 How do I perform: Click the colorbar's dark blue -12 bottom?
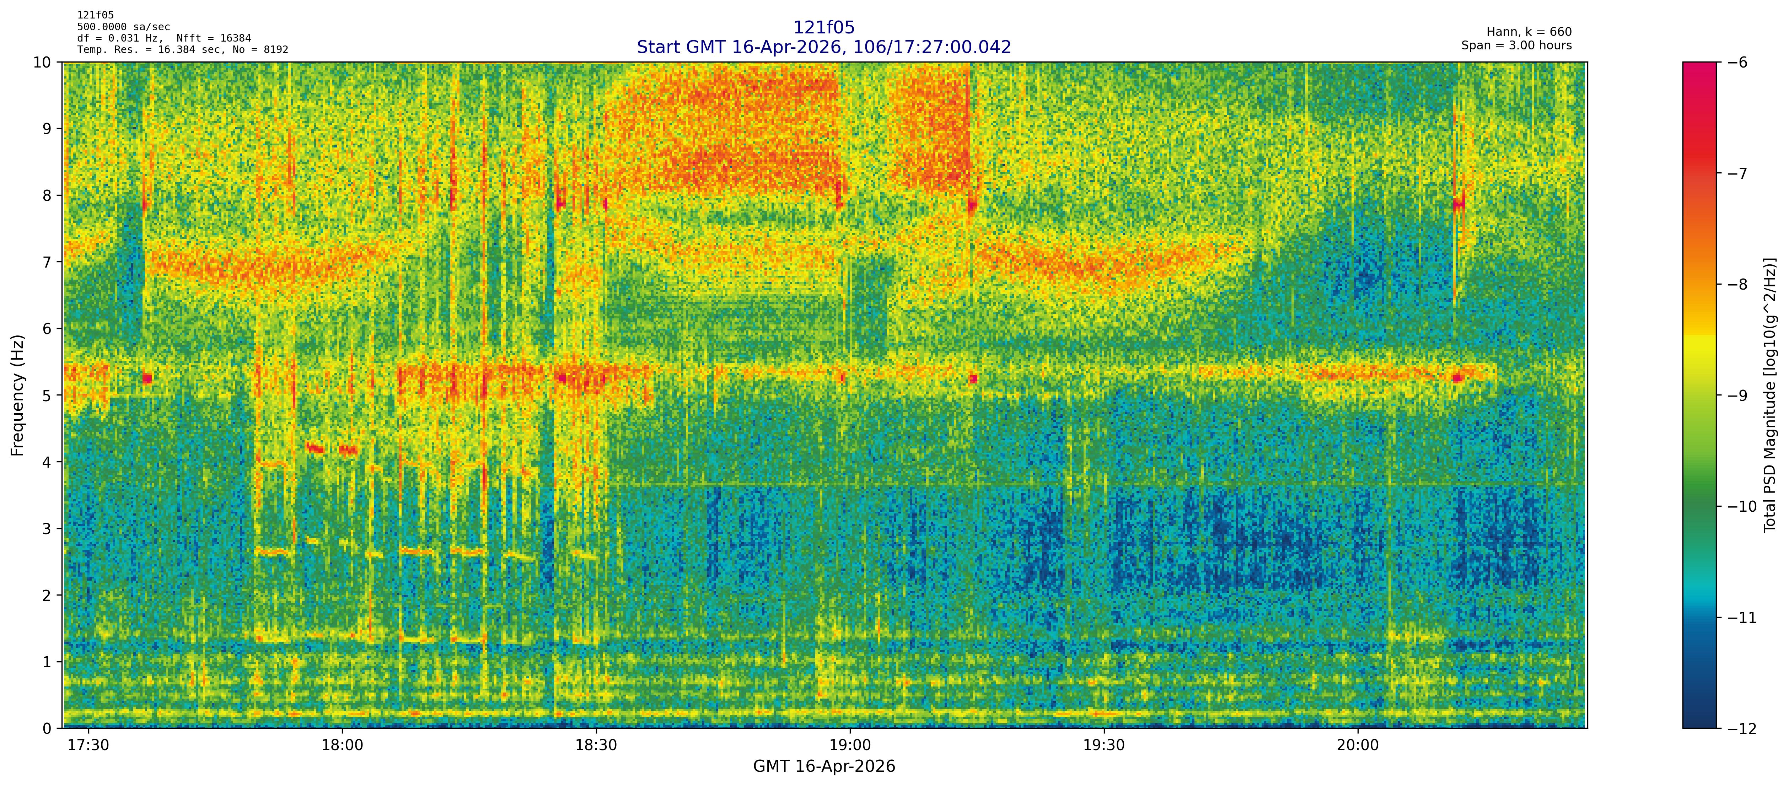pos(1699,722)
